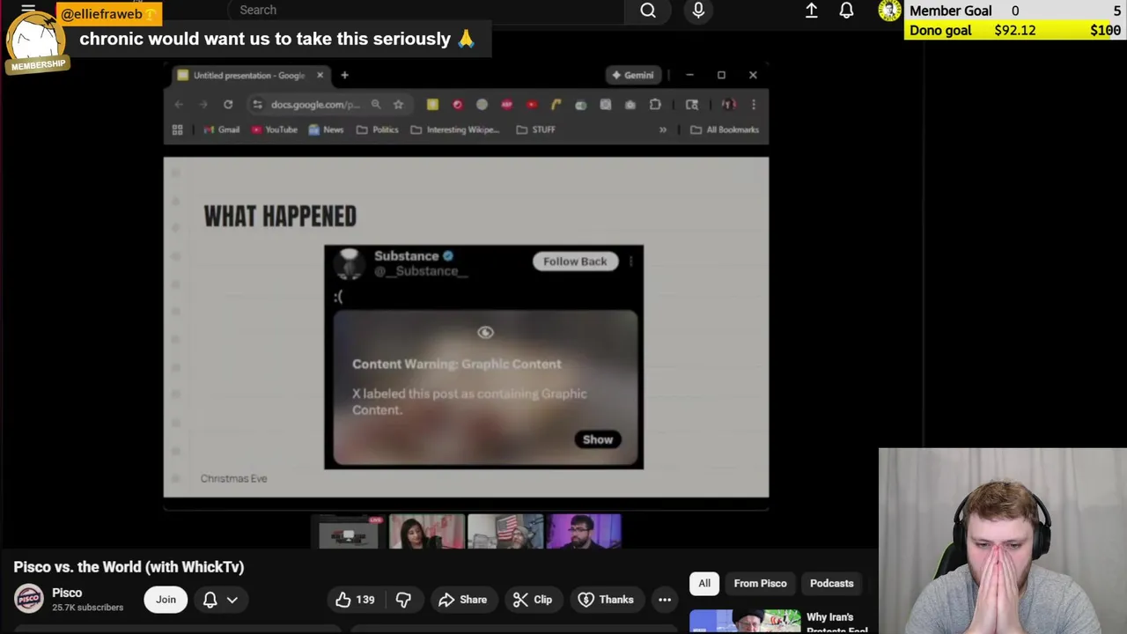Click the Share button
Viewport: 1127px width, 634px height.
tap(462, 600)
